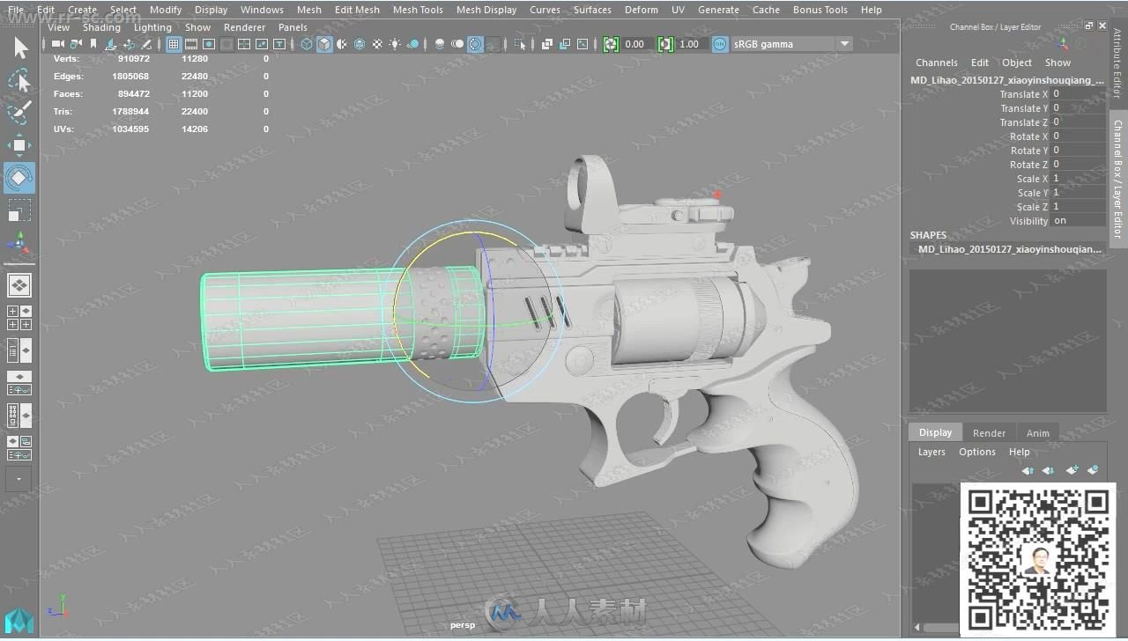This screenshot has height=641, width=1128.
Task: Expand the layout options arrow box
Action: (19, 479)
